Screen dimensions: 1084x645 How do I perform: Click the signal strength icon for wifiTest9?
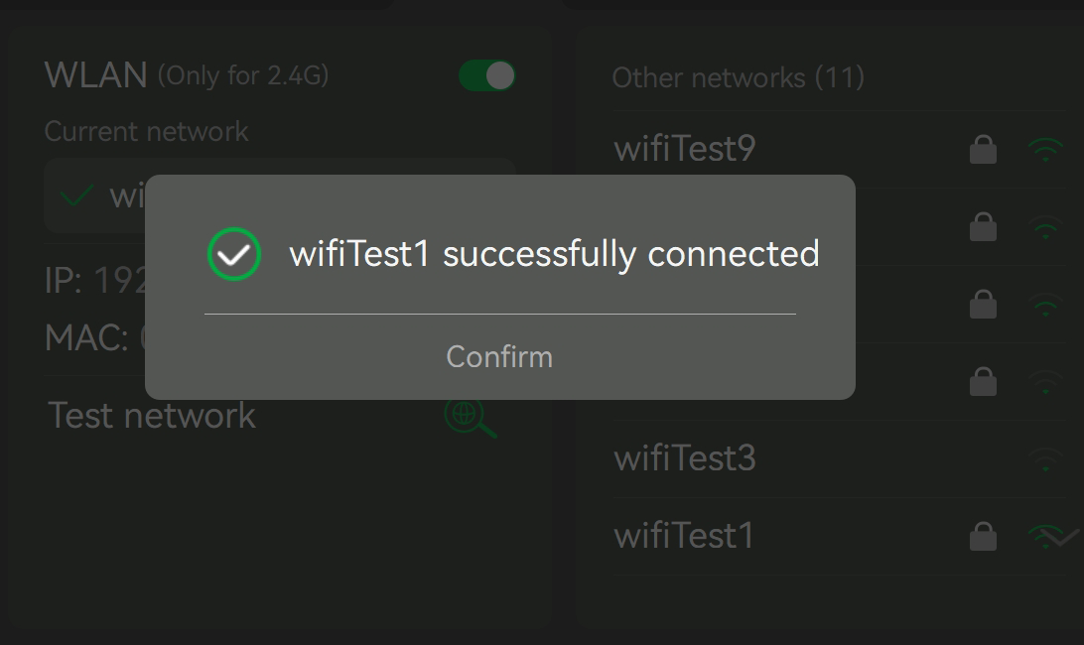(x=1045, y=150)
